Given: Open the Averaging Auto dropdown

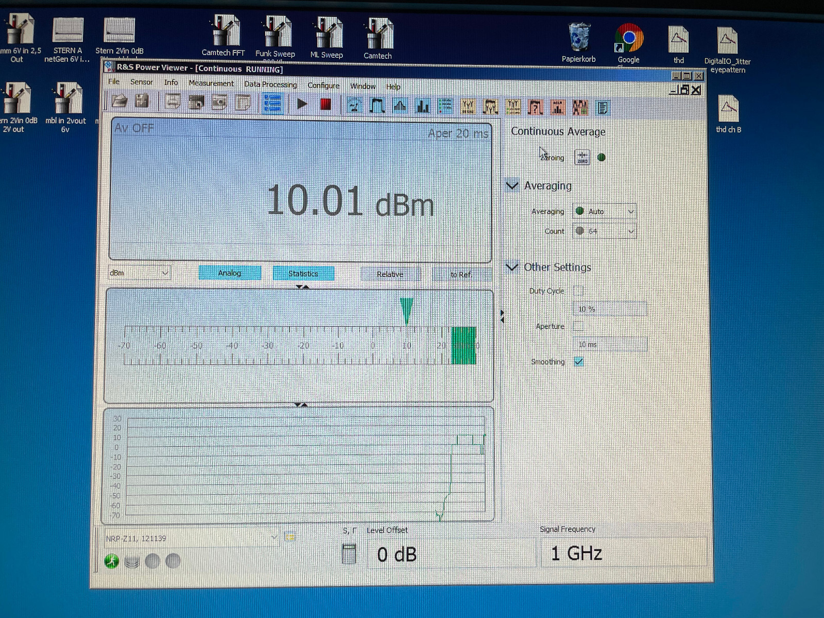Looking at the screenshot, I should point(605,211).
